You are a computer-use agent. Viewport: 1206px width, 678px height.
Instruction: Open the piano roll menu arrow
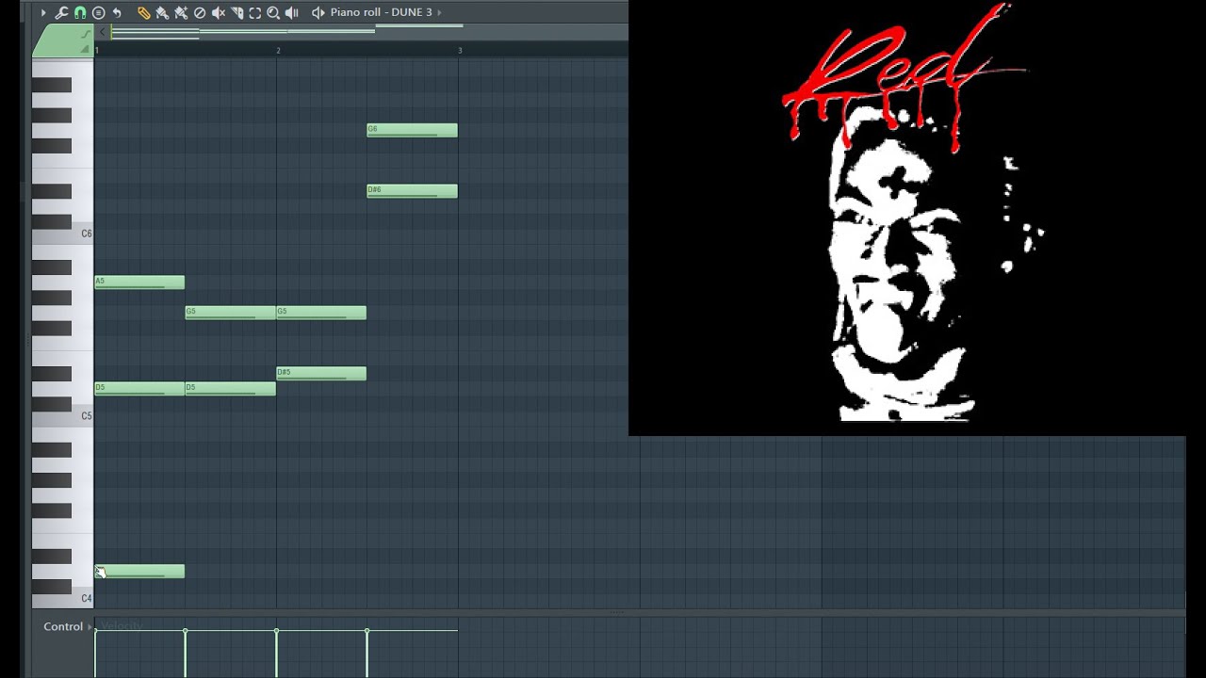pos(43,12)
